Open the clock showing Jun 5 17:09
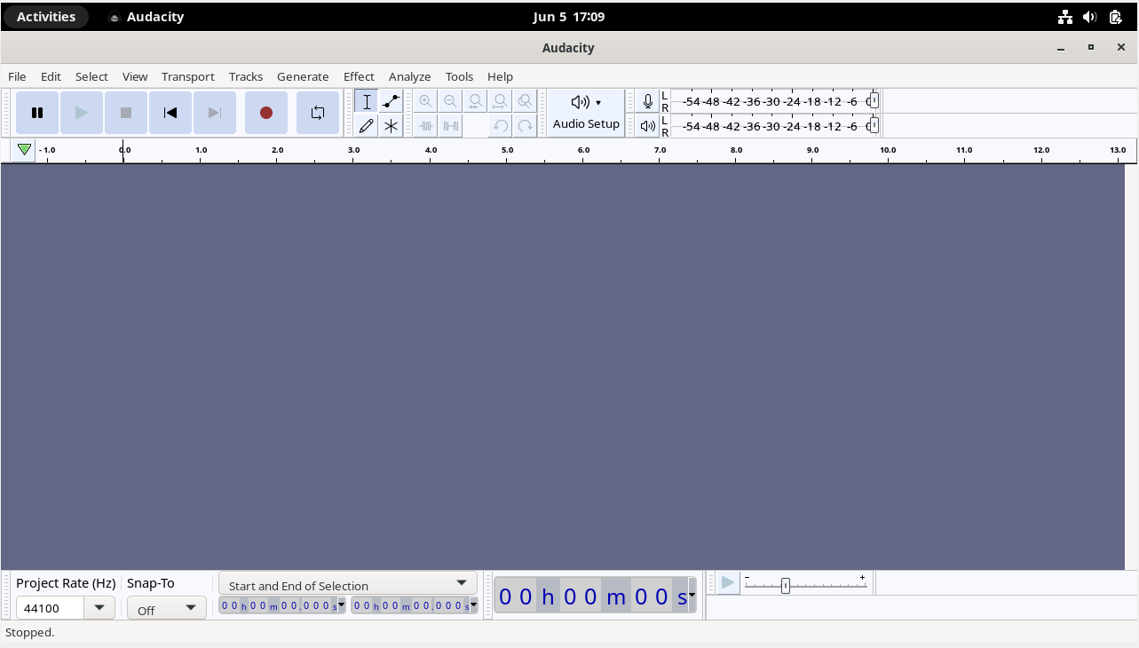This screenshot has height=648, width=1139. 569,17
